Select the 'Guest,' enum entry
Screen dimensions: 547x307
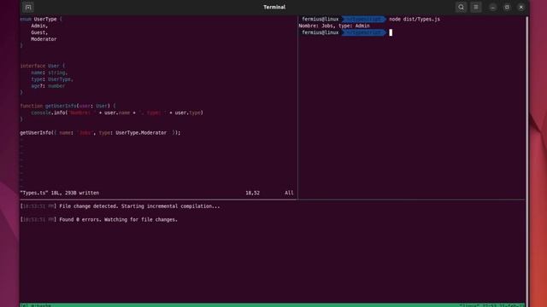pos(39,32)
